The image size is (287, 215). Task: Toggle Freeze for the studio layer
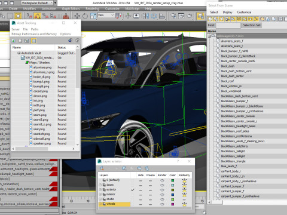click(150, 199)
